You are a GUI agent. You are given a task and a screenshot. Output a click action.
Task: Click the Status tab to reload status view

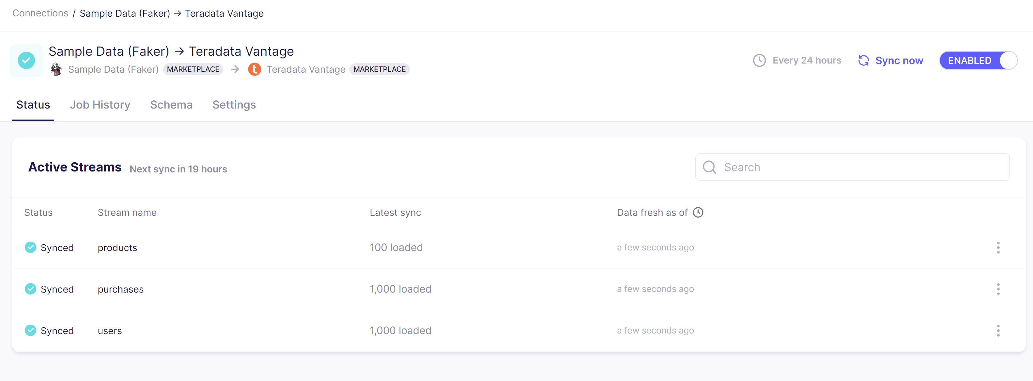(33, 104)
